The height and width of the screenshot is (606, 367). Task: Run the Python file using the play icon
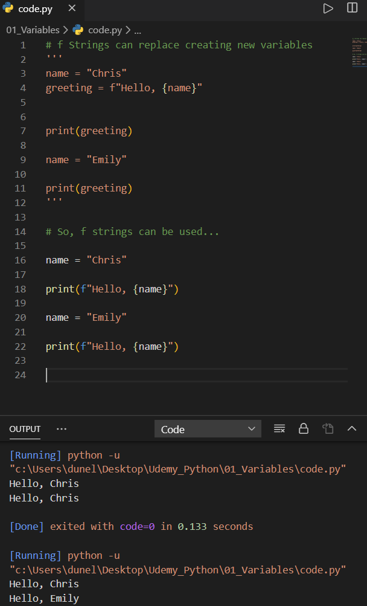328,8
